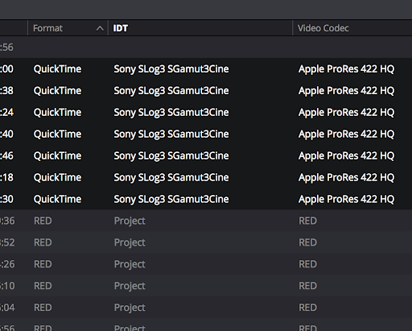Click the IDT cell of the :24 clip
Screen dimensions: 412x331
coord(171,113)
